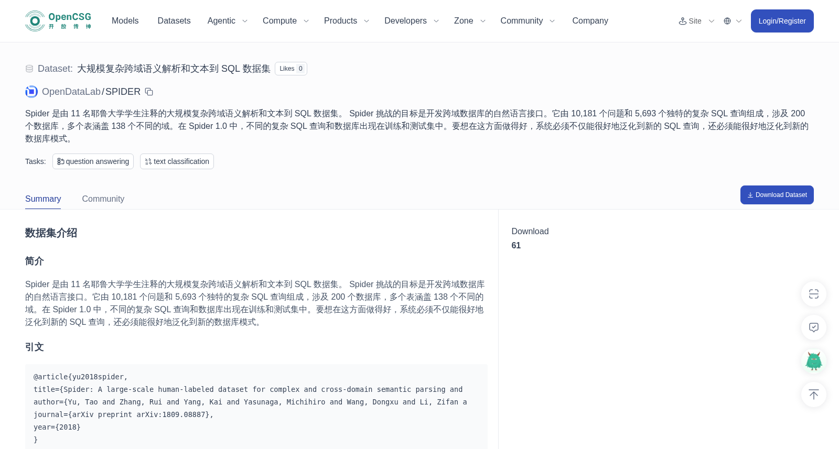Expand the Zone menu
The height and width of the screenshot is (449, 839).
coord(470,21)
